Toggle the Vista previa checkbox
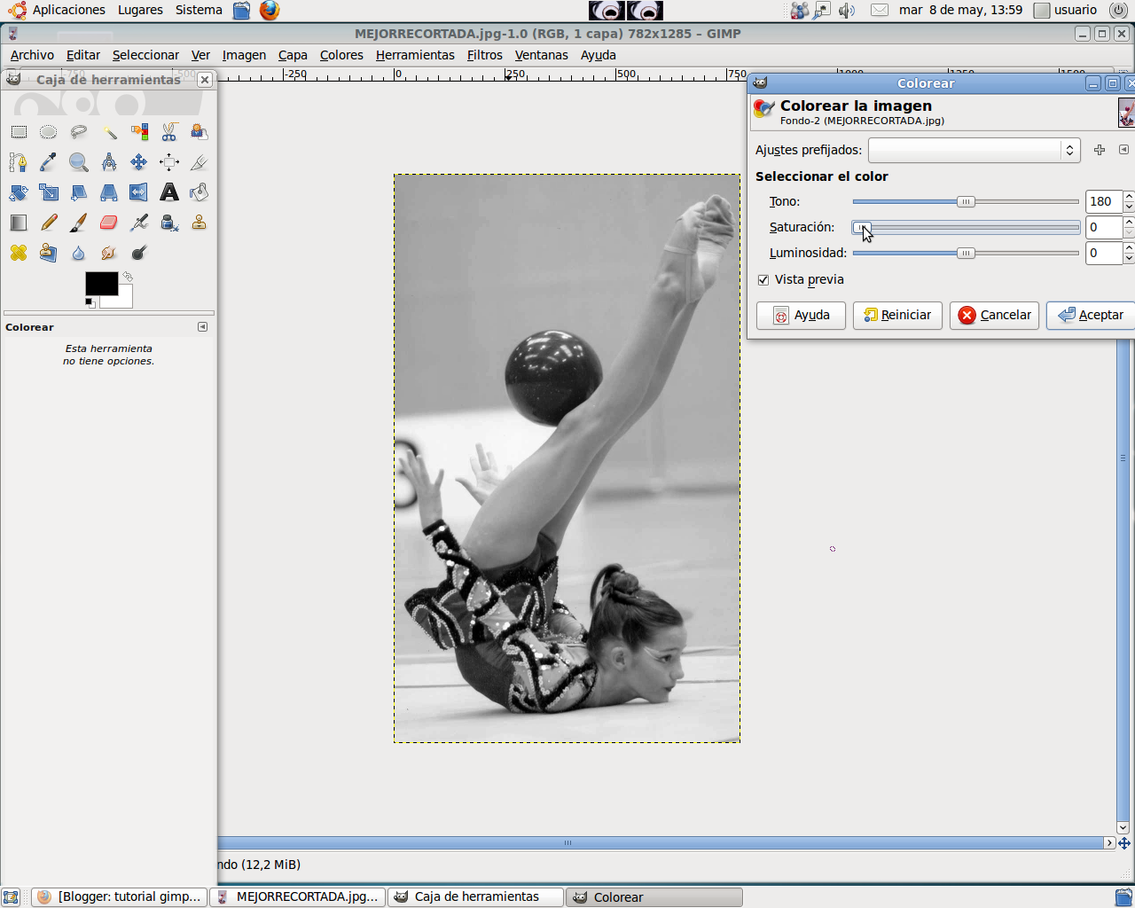 (763, 280)
